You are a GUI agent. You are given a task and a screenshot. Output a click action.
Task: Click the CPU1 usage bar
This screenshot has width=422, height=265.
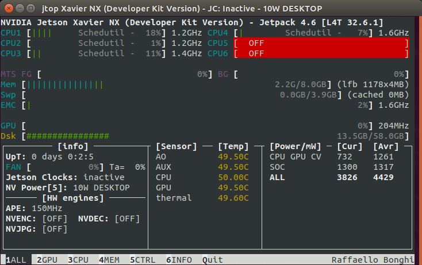[x=97, y=33]
